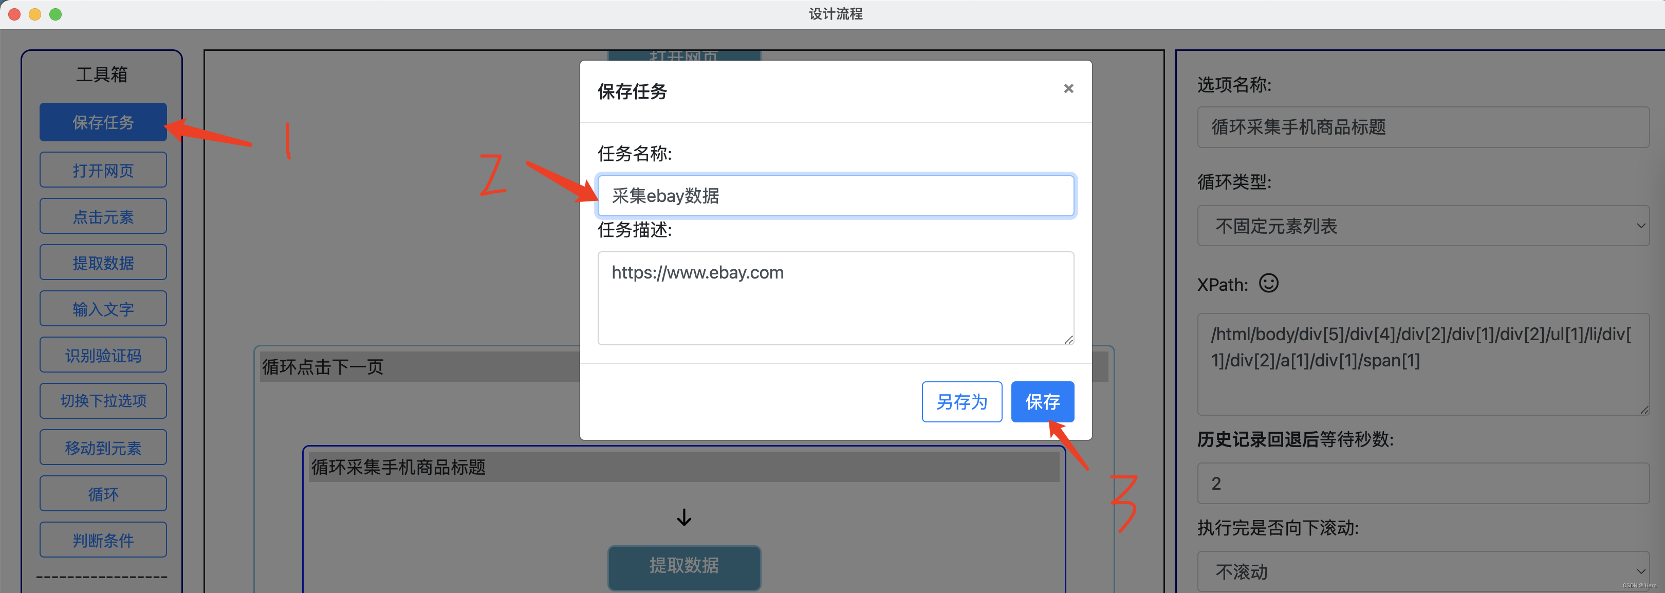Image resolution: width=1665 pixels, height=593 pixels.
Task: Choose the 提取数据 tool in toolbox
Action: 103,262
